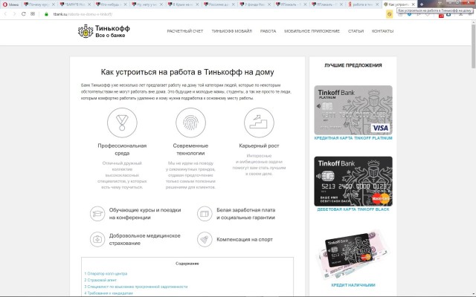Click the silver Tinkoff Platinum Visa card image
The image size is (476, 297).
pyautogui.click(x=353, y=110)
